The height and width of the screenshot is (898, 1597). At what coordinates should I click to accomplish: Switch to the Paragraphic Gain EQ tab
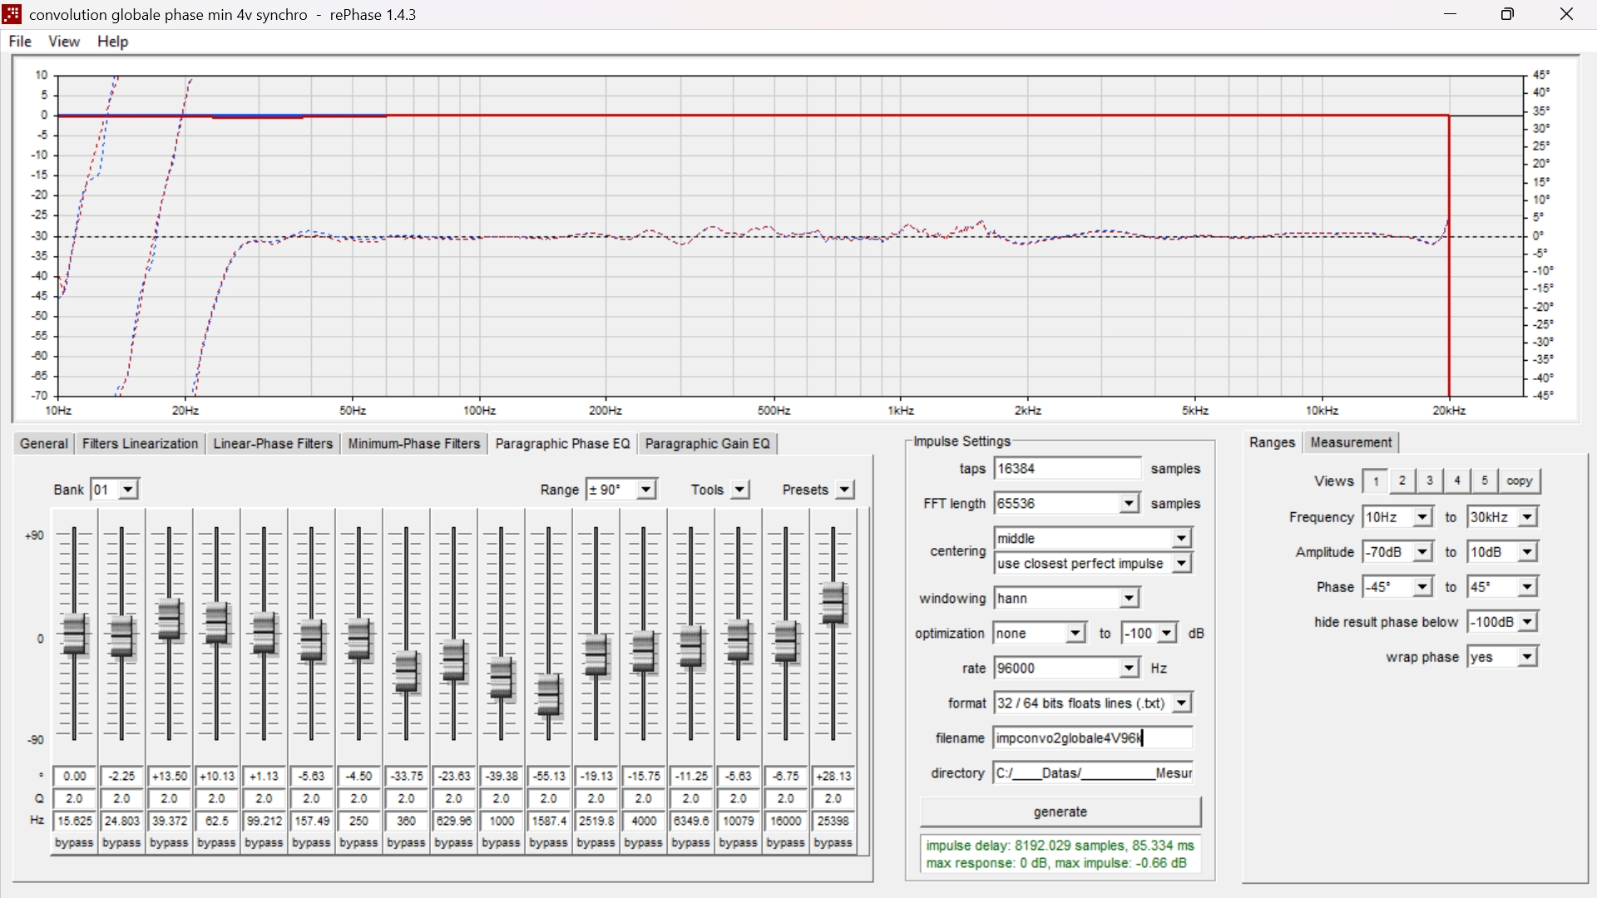coord(708,444)
